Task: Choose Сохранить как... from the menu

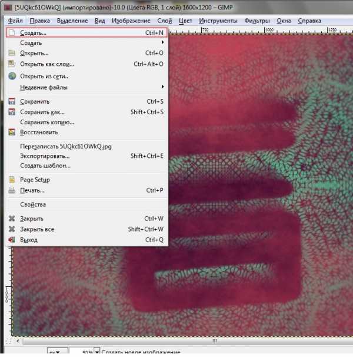Action: tap(86, 112)
